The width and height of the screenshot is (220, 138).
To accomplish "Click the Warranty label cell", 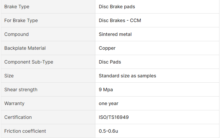I will click(48, 103).
